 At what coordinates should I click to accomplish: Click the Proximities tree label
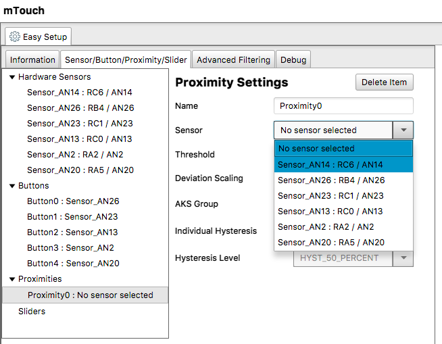40,279
